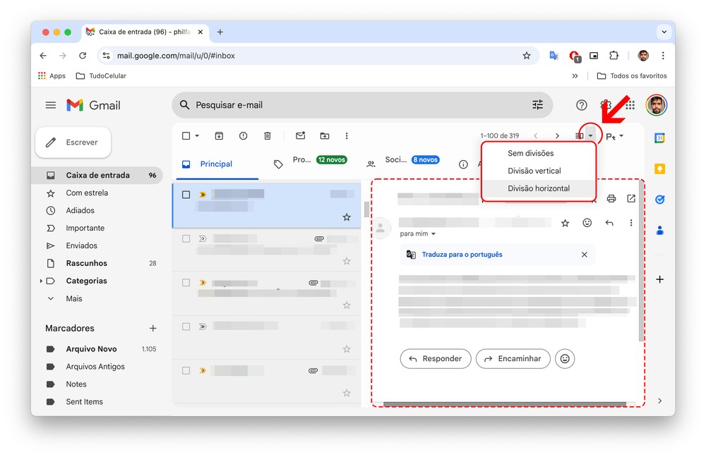Toggle the select-all checkbox in the toolbar

click(x=186, y=136)
